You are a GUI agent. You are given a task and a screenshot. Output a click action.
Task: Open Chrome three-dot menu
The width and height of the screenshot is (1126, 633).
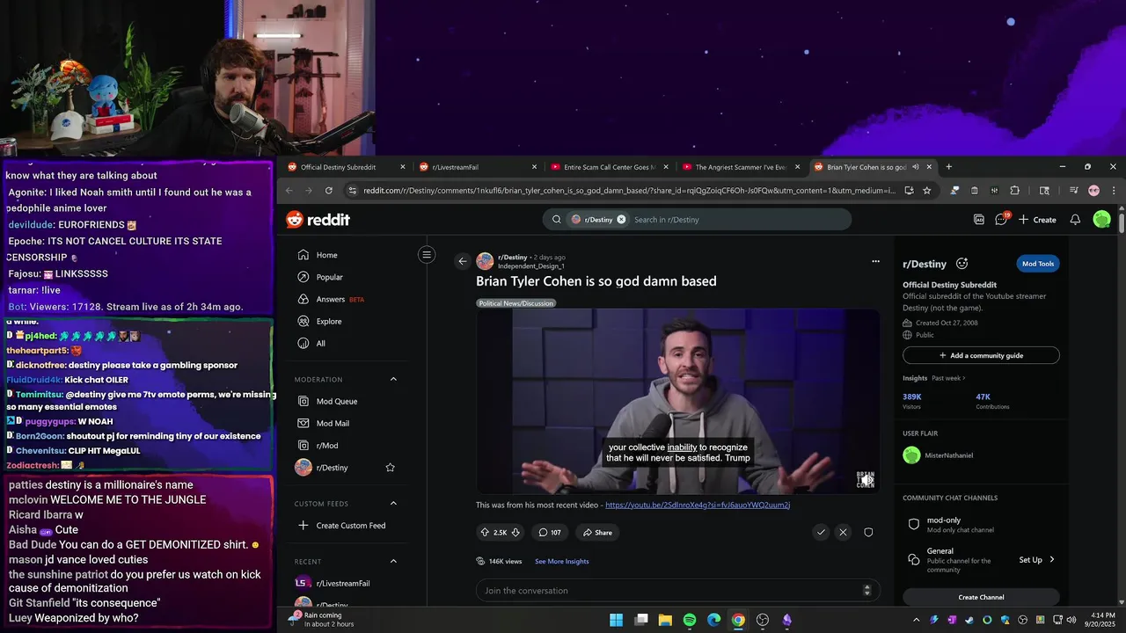pyautogui.click(x=1114, y=191)
